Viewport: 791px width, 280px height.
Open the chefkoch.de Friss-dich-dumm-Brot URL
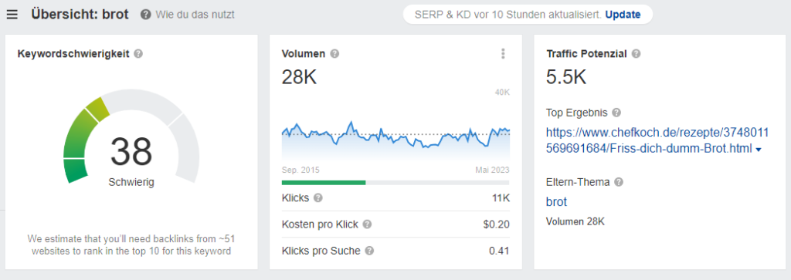(x=657, y=140)
